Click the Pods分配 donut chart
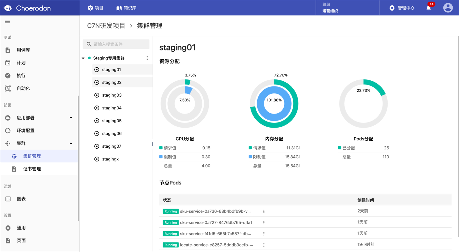Viewport: 459px width, 252px height. coord(363,104)
